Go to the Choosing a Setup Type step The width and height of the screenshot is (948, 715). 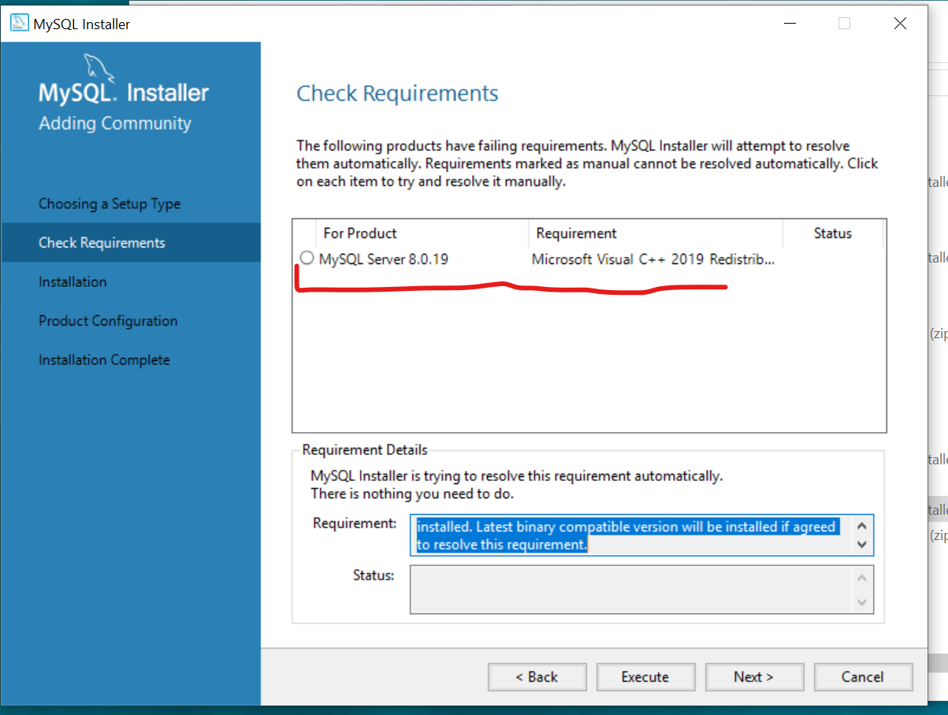tap(110, 203)
